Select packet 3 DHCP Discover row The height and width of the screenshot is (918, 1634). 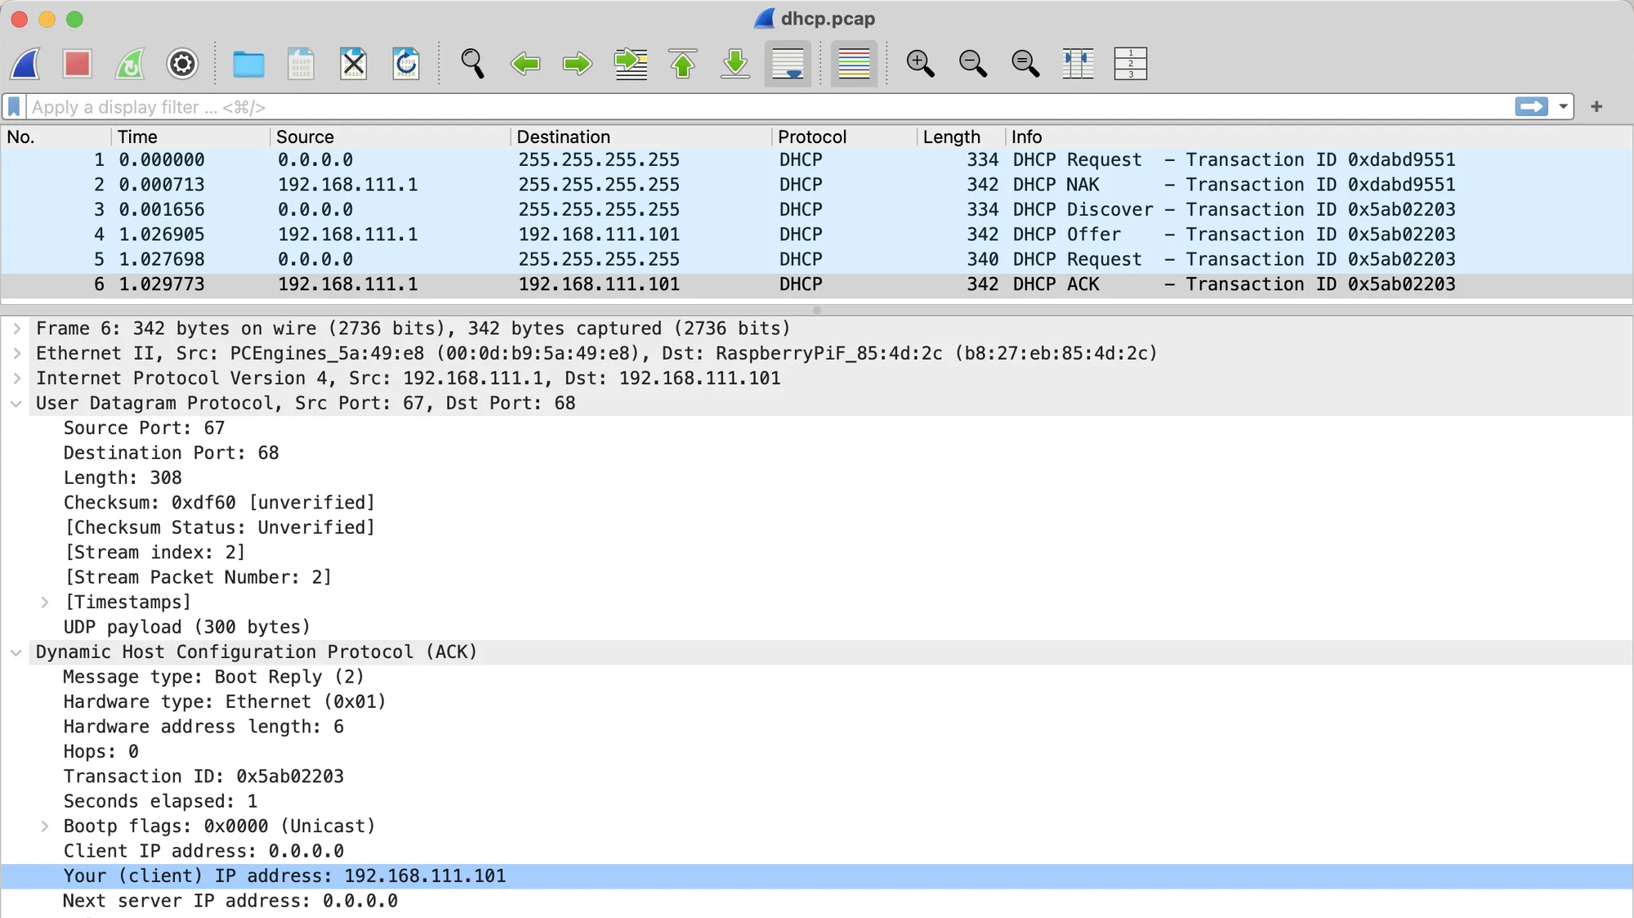coord(817,210)
